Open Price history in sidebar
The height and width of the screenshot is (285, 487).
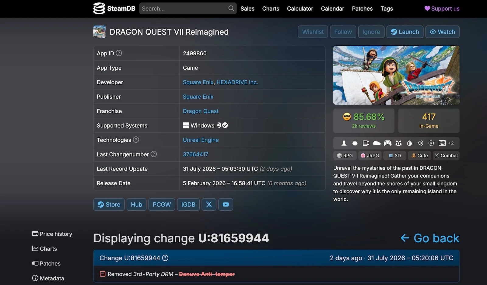(52, 234)
